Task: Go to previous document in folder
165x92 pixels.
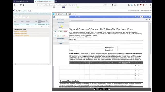Action: pyautogui.click(x=58, y=14)
